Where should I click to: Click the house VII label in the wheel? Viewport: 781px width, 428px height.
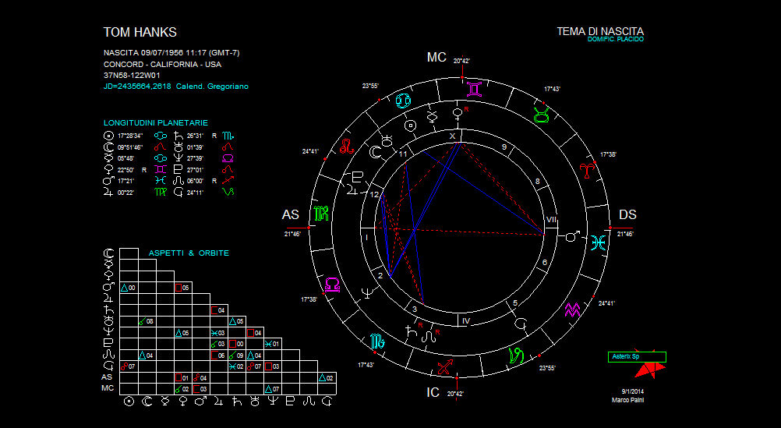point(551,219)
